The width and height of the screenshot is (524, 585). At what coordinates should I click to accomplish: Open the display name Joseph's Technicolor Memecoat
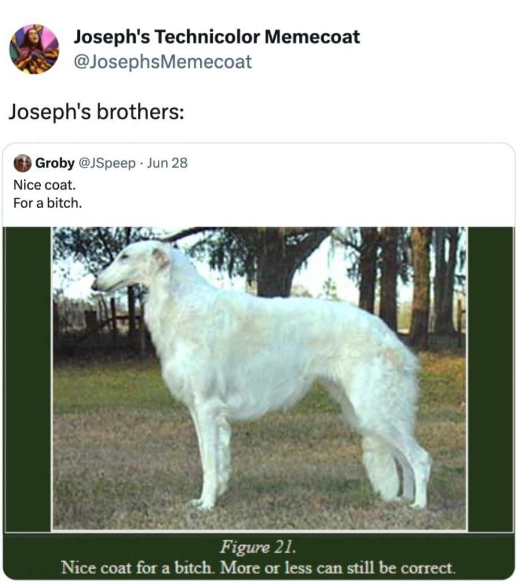(x=217, y=37)
